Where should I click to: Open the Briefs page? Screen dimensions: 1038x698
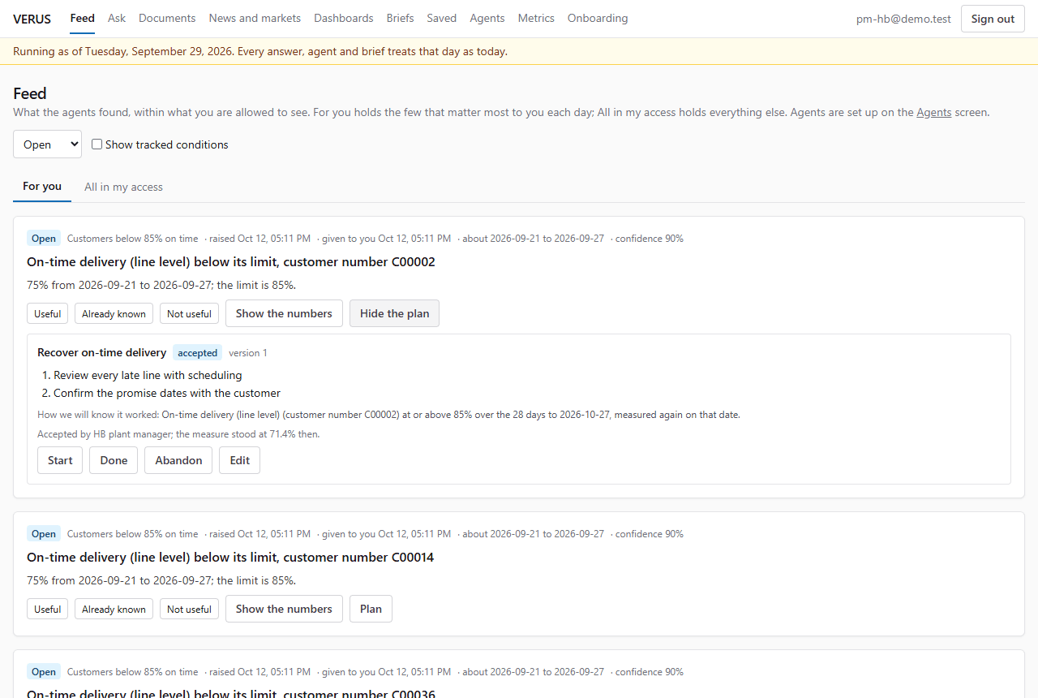click(401, 18)
